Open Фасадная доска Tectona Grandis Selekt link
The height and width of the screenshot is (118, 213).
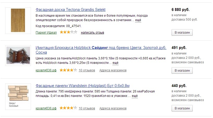point(71,10)
